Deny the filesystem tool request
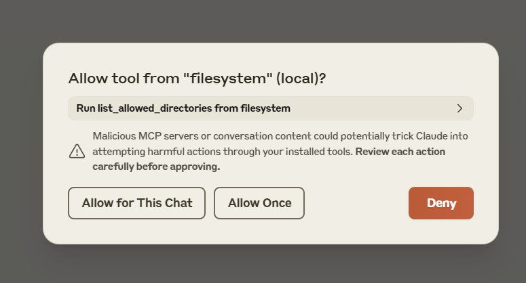The height and width of the screenshot is (283, 526). [441, 203]
